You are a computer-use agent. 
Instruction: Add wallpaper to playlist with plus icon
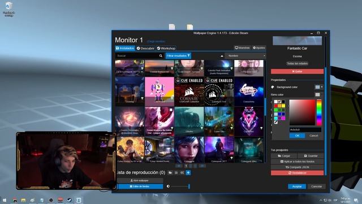(188, 172)
